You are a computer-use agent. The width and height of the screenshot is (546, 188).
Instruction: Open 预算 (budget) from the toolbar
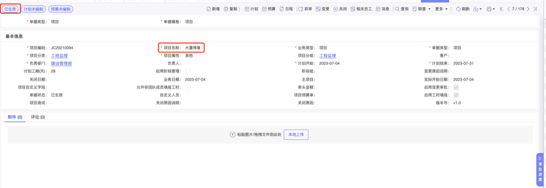pyautogui.click(x=268, y=9)
